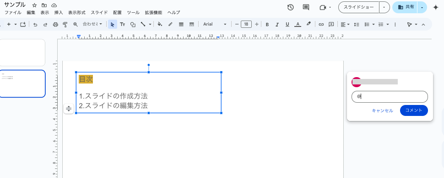This screenshot has height=178, width=444.
Task: Open the border dash option
Action: (192, 24)
